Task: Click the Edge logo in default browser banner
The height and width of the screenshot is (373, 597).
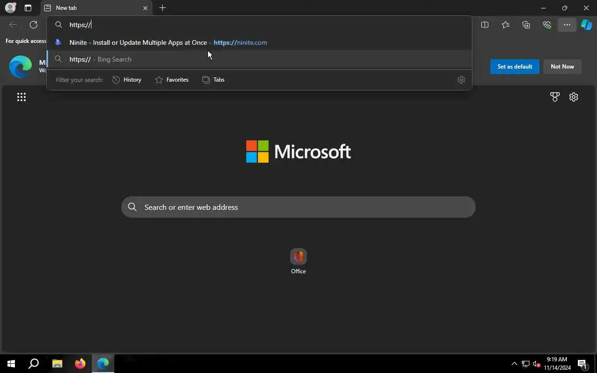Action: click(x=21, y=67)
